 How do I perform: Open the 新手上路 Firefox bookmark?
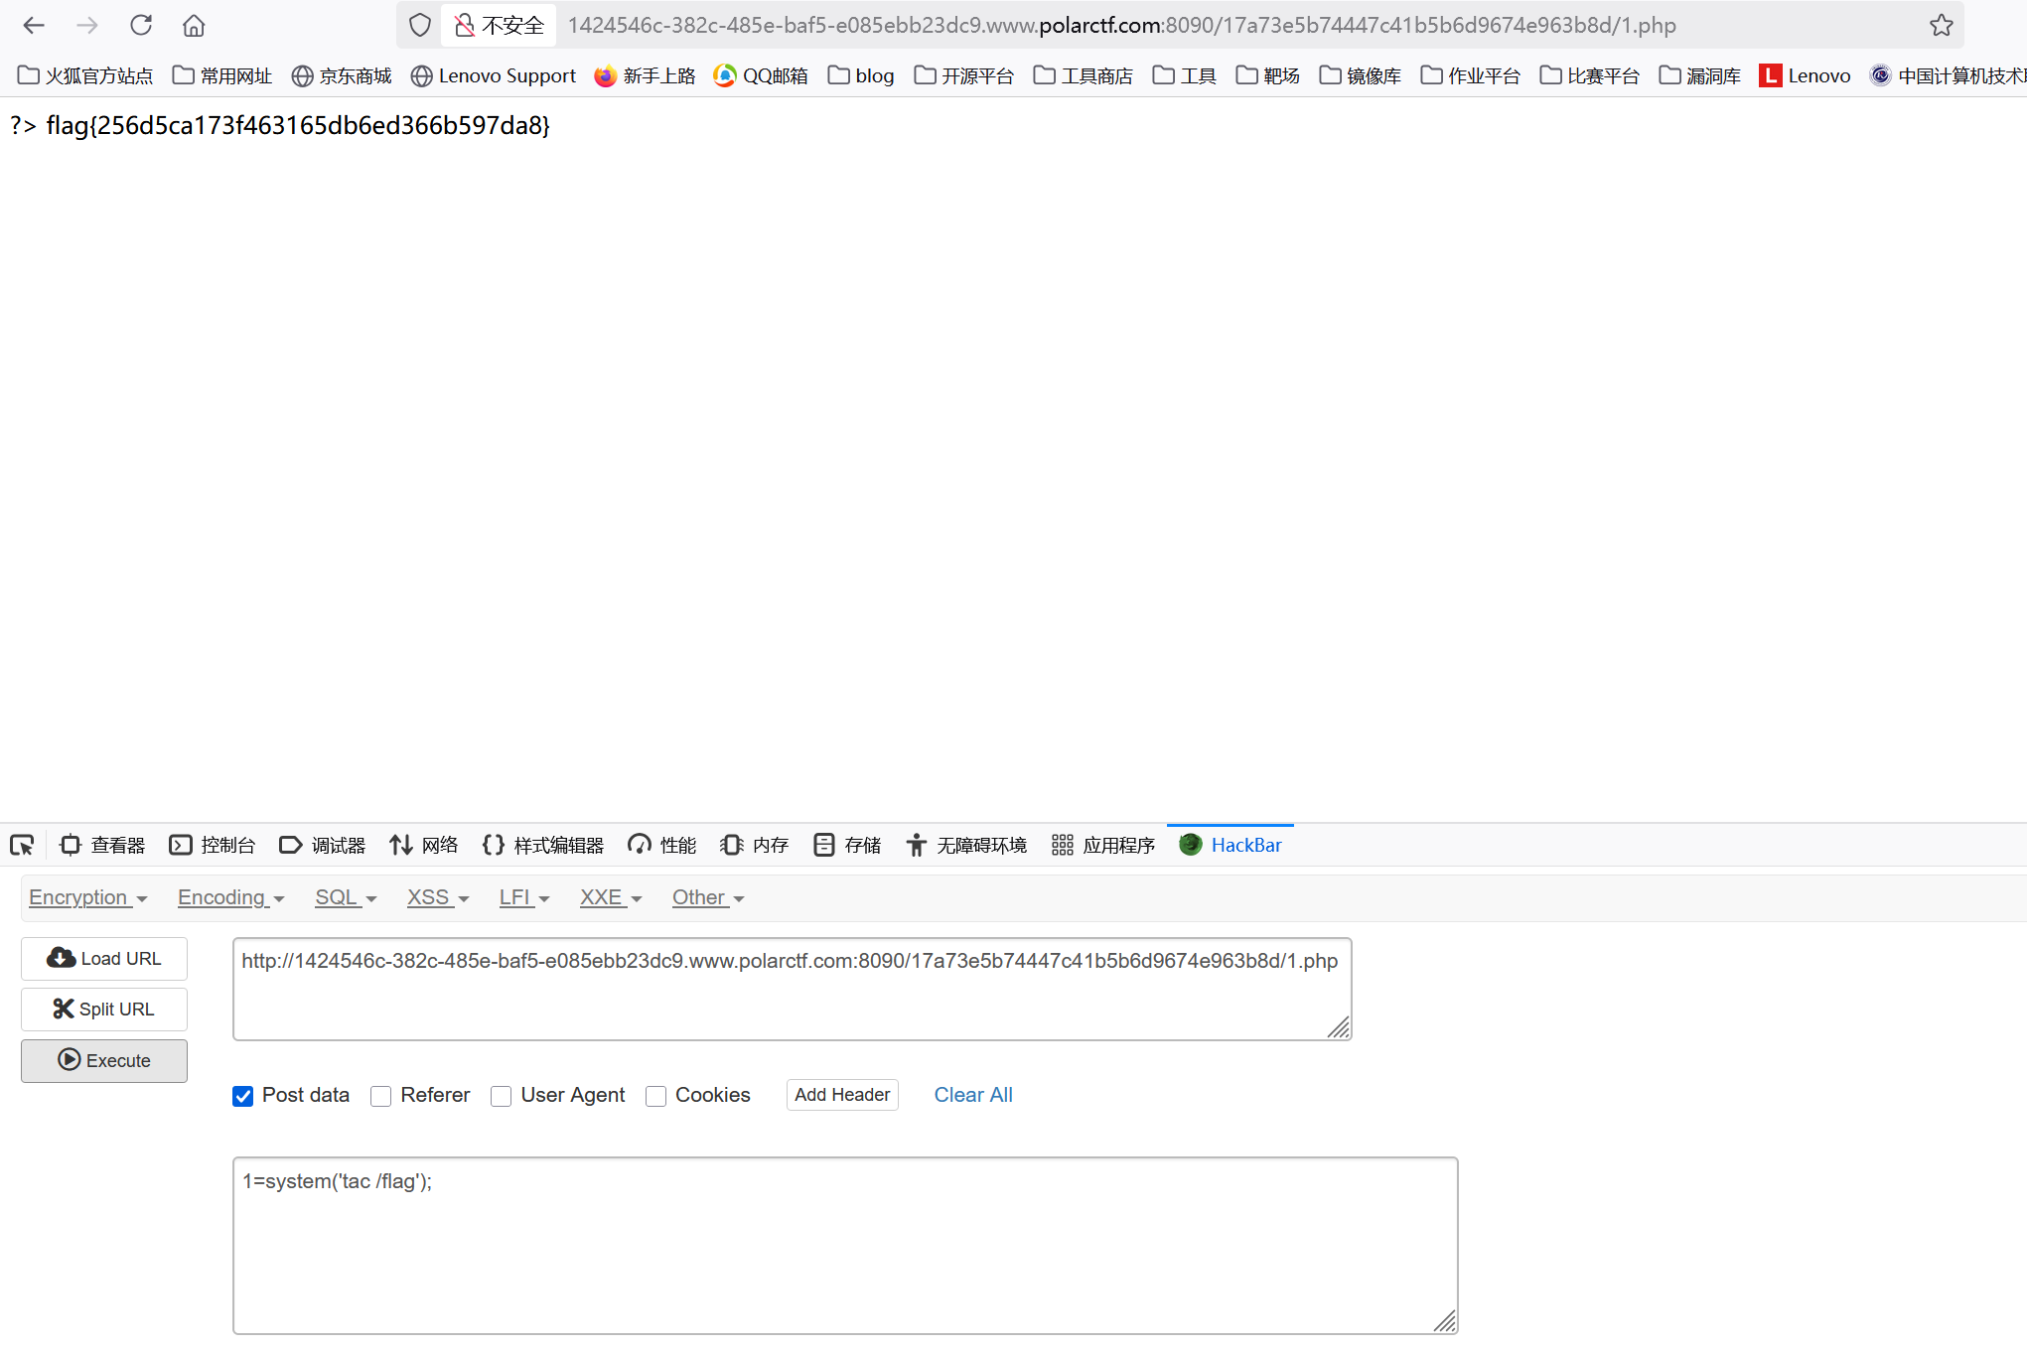coord(645,75)
